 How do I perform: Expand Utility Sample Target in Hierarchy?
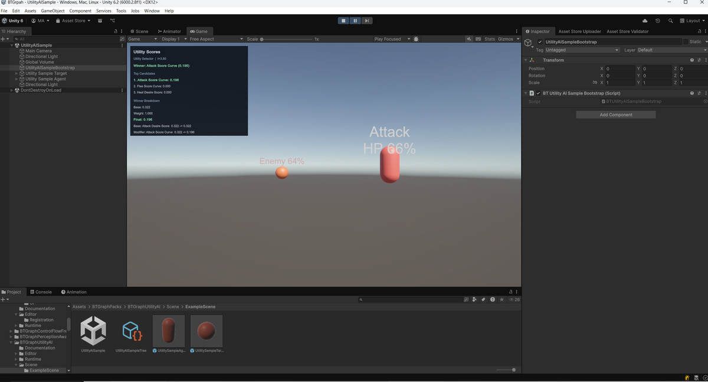[x=17, y=73]
